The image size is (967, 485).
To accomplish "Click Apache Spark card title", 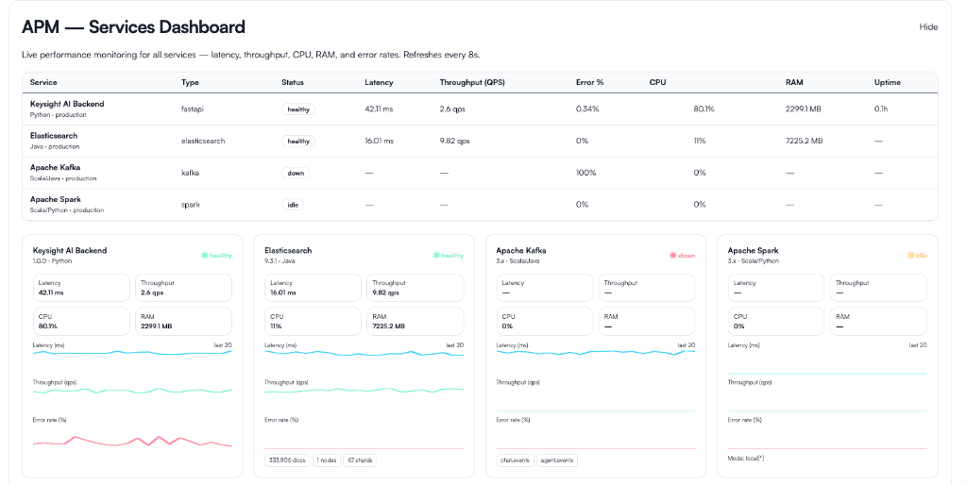I will [753, 251].
